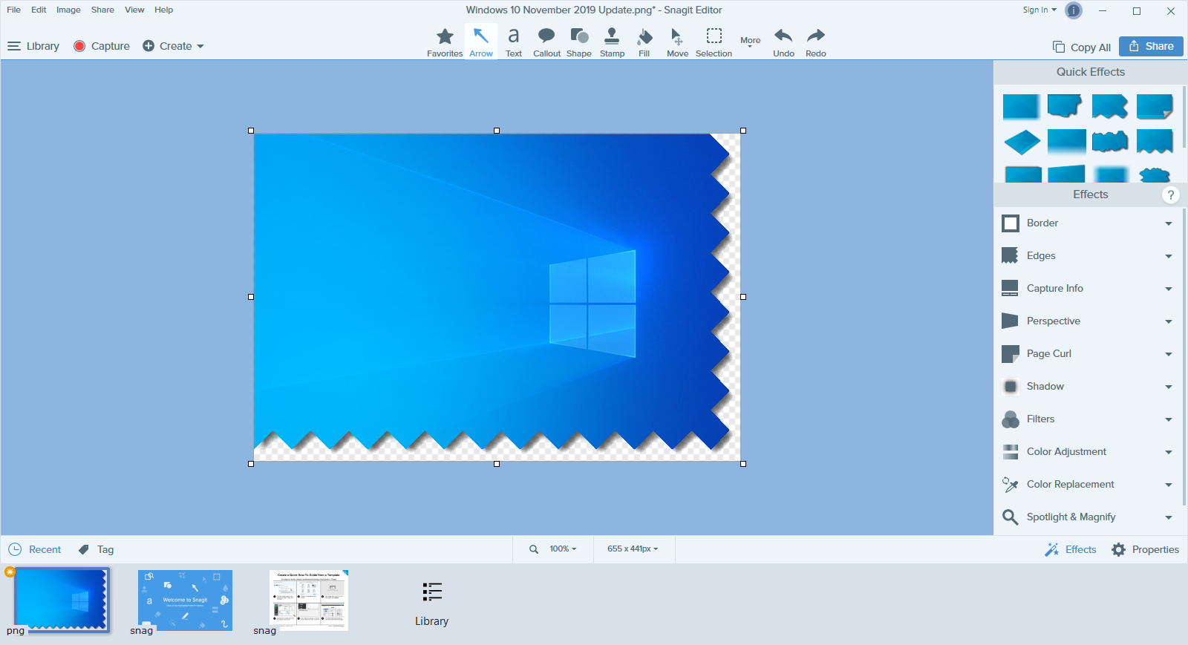Apply the diamond-shaped perspective Quick Effect

point(1022,142)
